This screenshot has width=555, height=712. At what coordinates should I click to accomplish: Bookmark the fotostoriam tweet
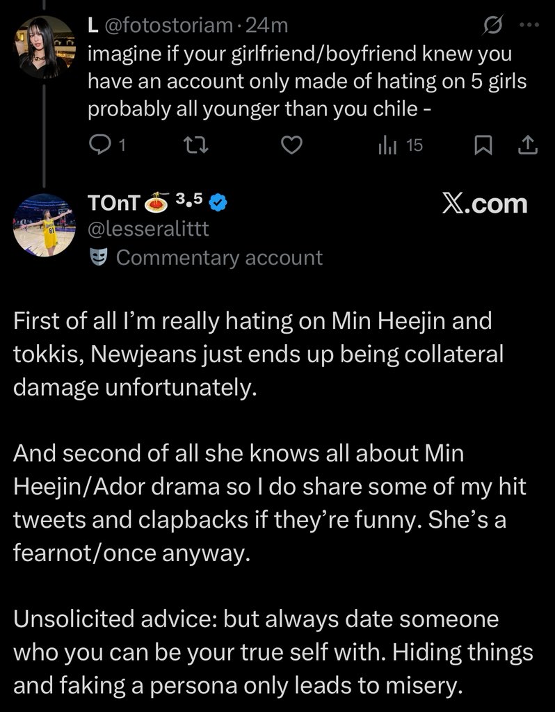click(x=483, y=145)
